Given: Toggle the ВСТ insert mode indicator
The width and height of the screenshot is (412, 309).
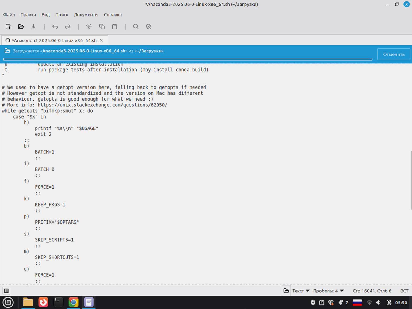Looking at the screenshot, I should (x=404, y=291).
